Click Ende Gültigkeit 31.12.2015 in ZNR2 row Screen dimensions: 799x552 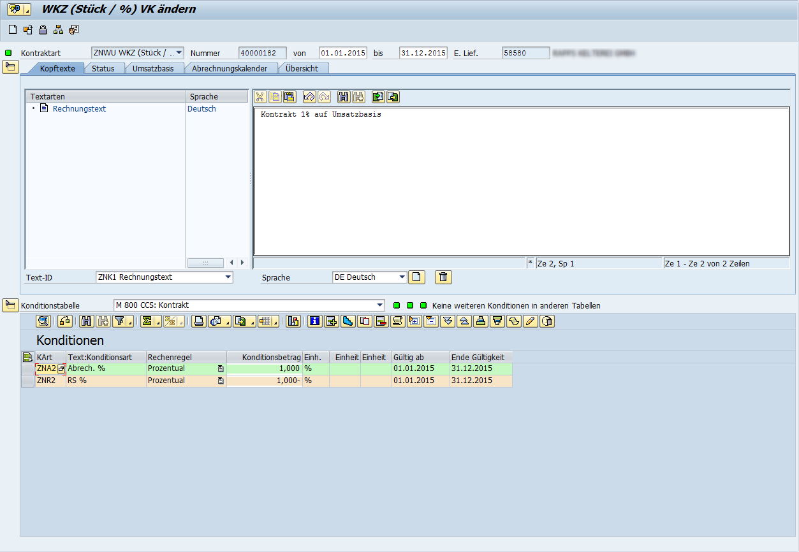[x=481, y=381]
